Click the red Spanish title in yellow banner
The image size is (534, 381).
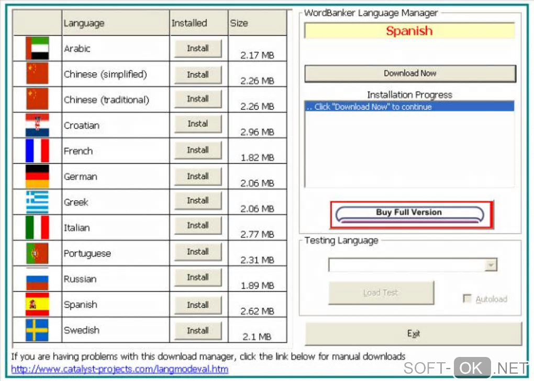click(x=409, y=31)
